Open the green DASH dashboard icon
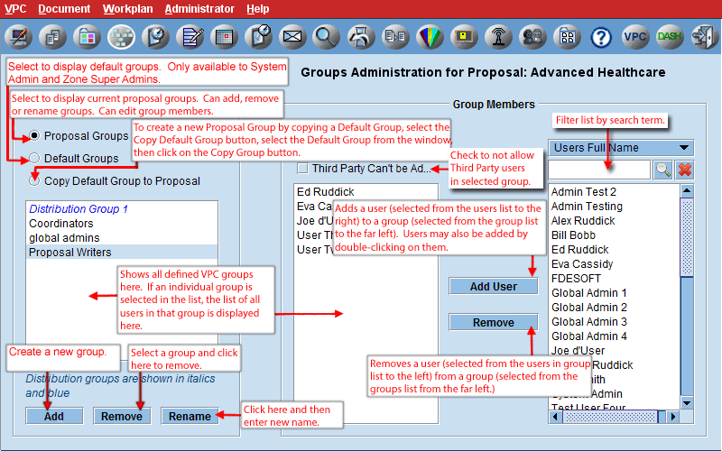 click(670, 37)
